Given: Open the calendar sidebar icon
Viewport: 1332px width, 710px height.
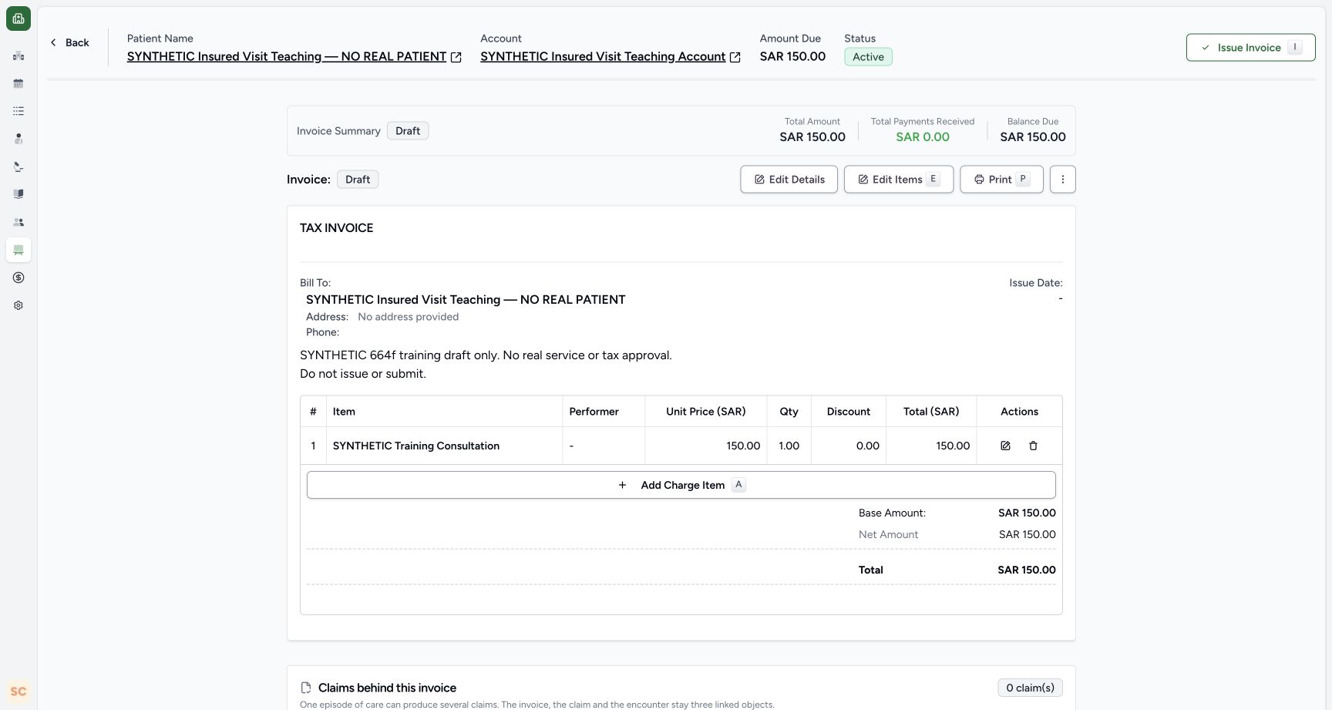Looking at the screenshot, I should coord(18,83).
